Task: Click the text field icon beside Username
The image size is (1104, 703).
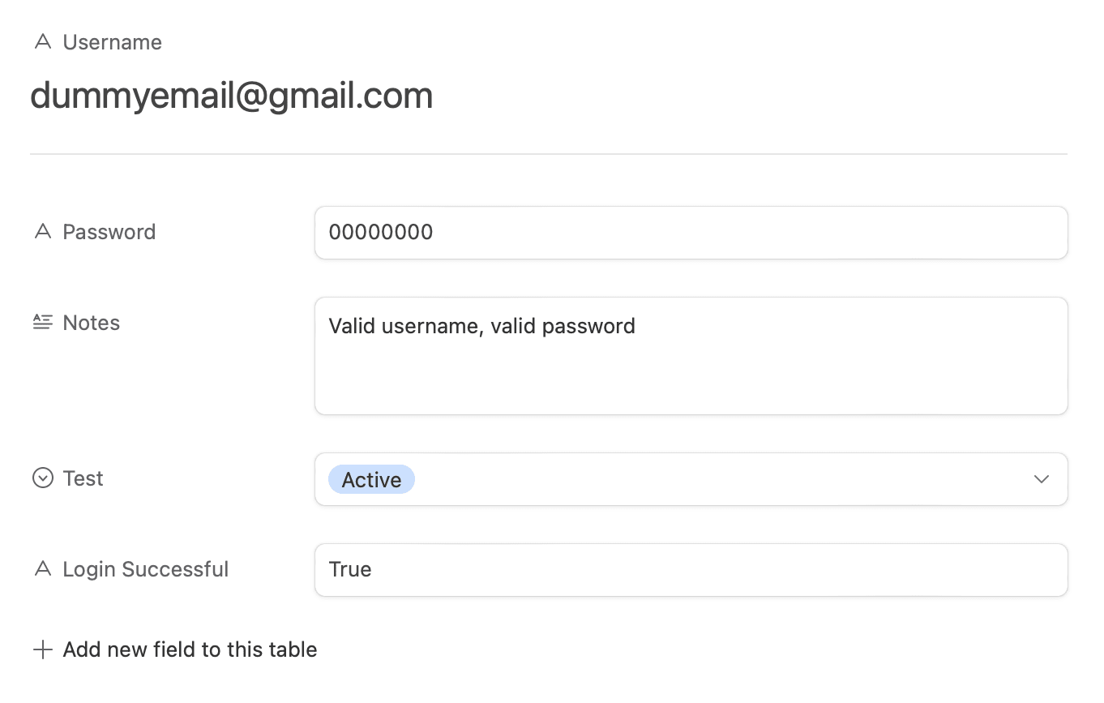Action: click(41, 41)
